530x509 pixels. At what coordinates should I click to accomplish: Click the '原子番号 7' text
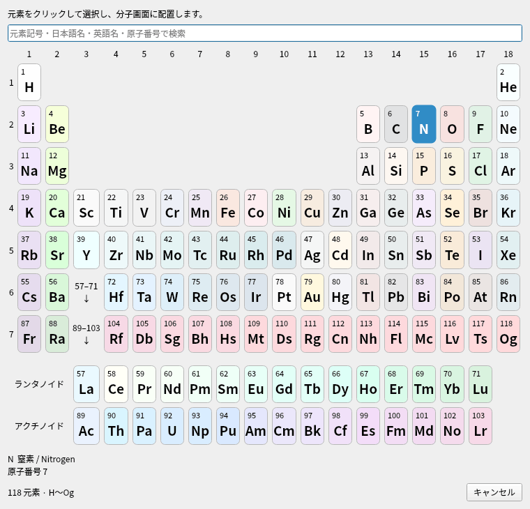[27, 471]
